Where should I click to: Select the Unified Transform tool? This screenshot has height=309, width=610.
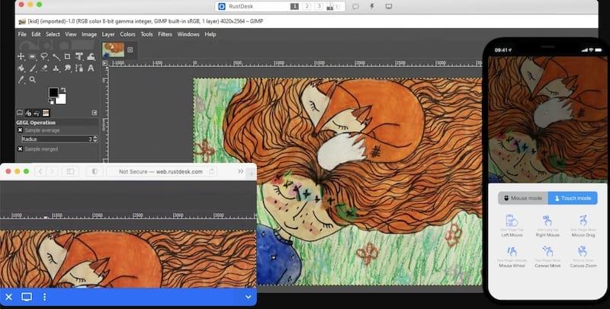click(x=79, y=56)
